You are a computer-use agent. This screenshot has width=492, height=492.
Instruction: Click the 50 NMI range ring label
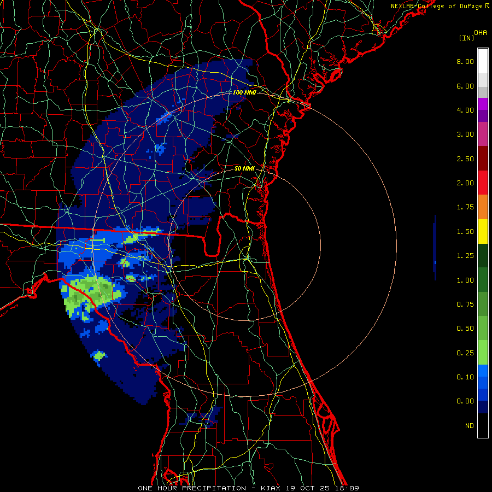coord(244,168)
